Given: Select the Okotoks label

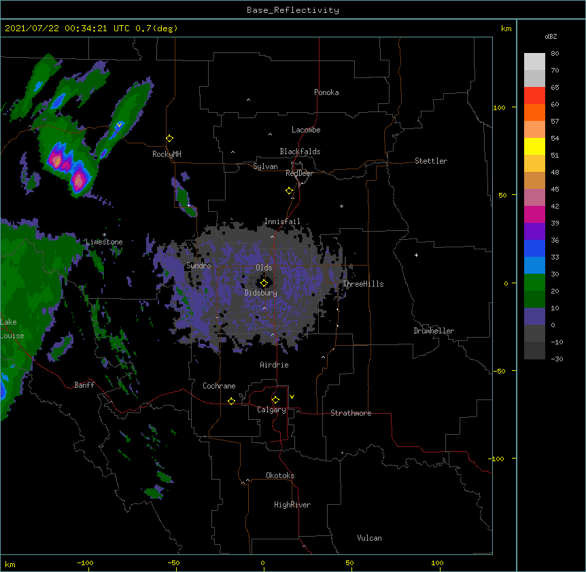Looking at the screenshot, I should [280, 476].
